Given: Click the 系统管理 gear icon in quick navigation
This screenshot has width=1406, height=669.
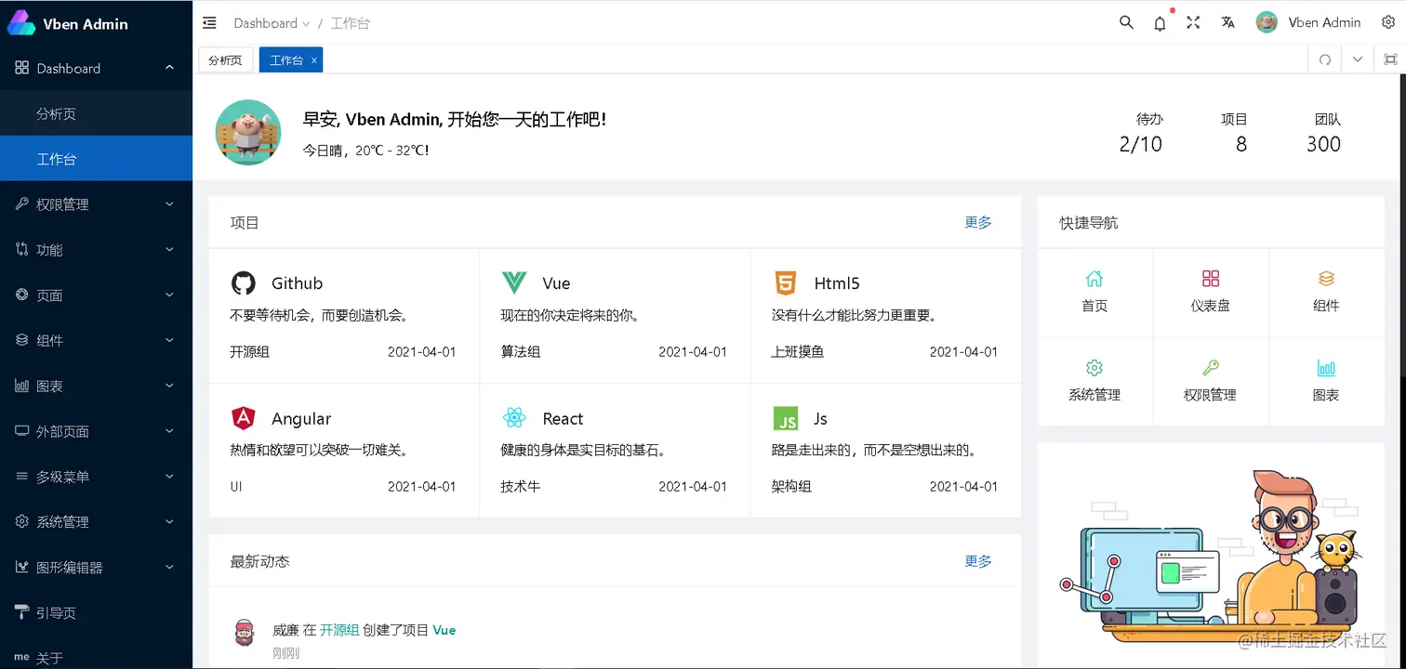Looking at the screenshot, I should pos(1094,367).
